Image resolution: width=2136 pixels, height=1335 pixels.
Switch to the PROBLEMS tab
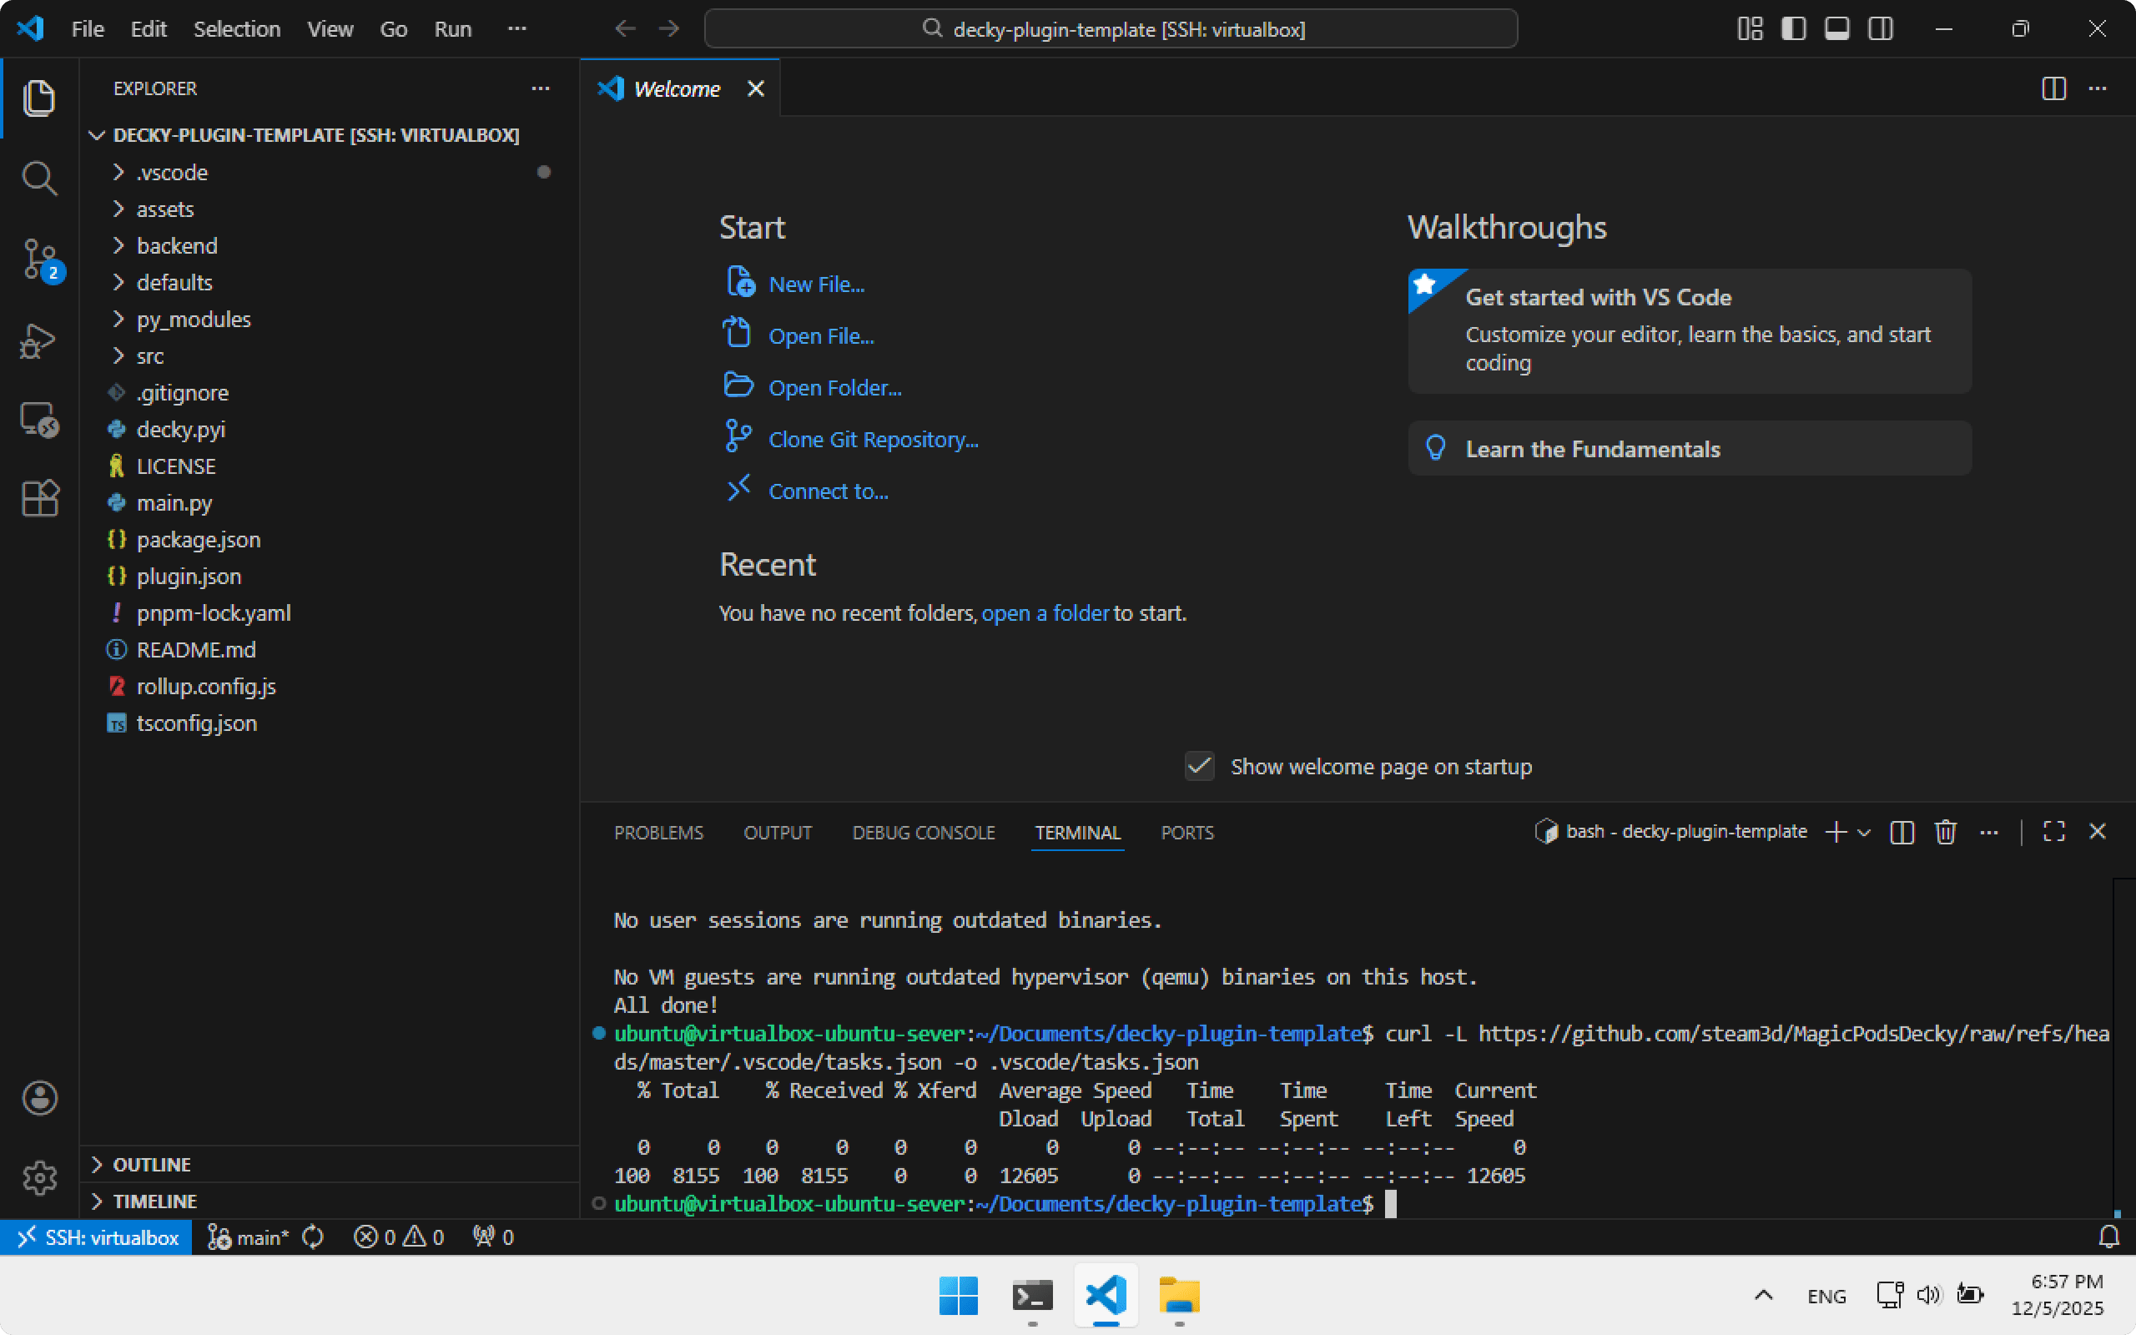658,833
